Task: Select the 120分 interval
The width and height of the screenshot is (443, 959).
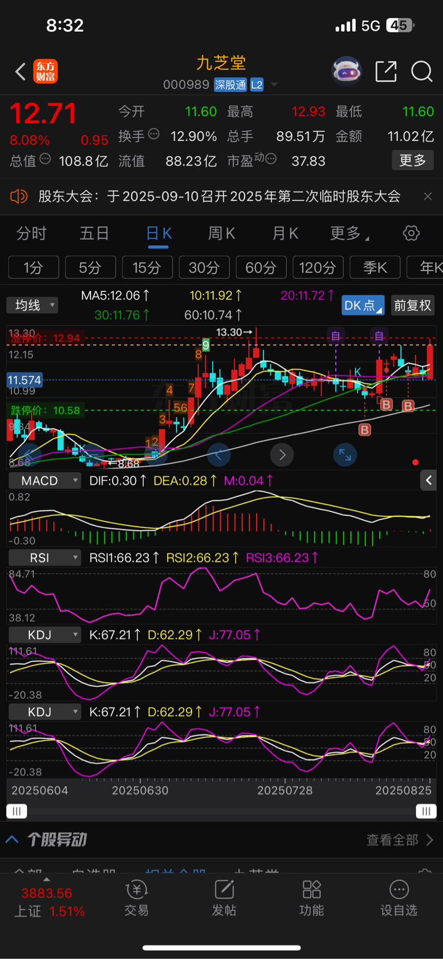Action: (x=318, y=268)
